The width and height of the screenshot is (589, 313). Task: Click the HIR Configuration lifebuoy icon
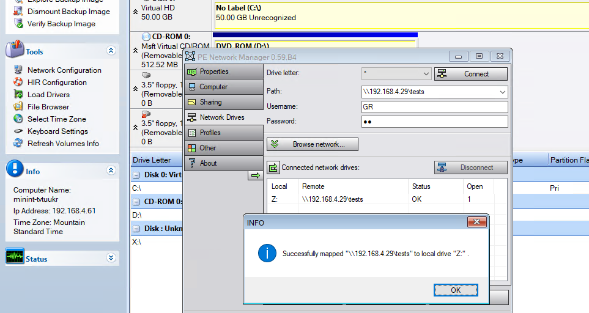(x=18, y=81)
